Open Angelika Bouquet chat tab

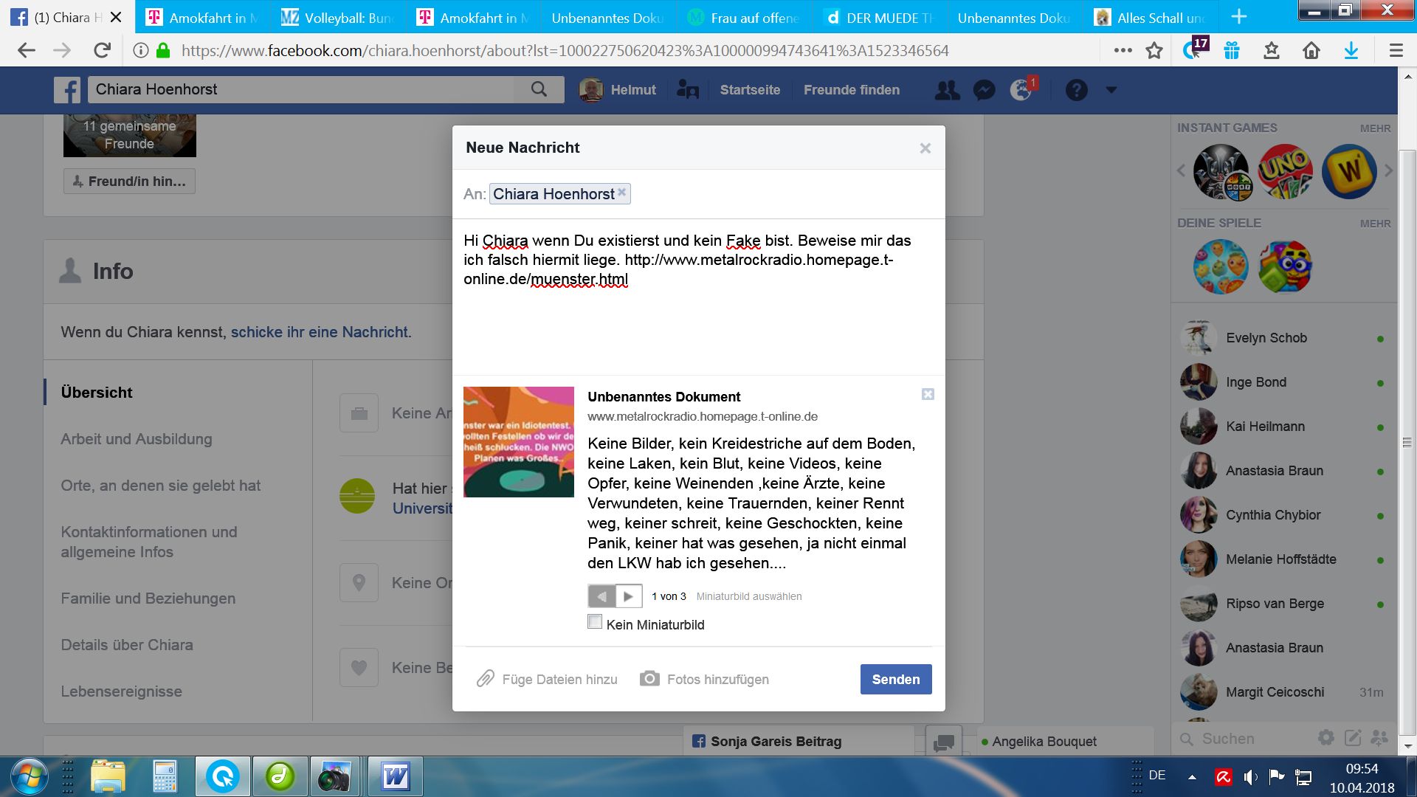1064,742
